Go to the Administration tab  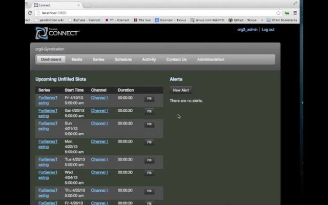[210, 59]
